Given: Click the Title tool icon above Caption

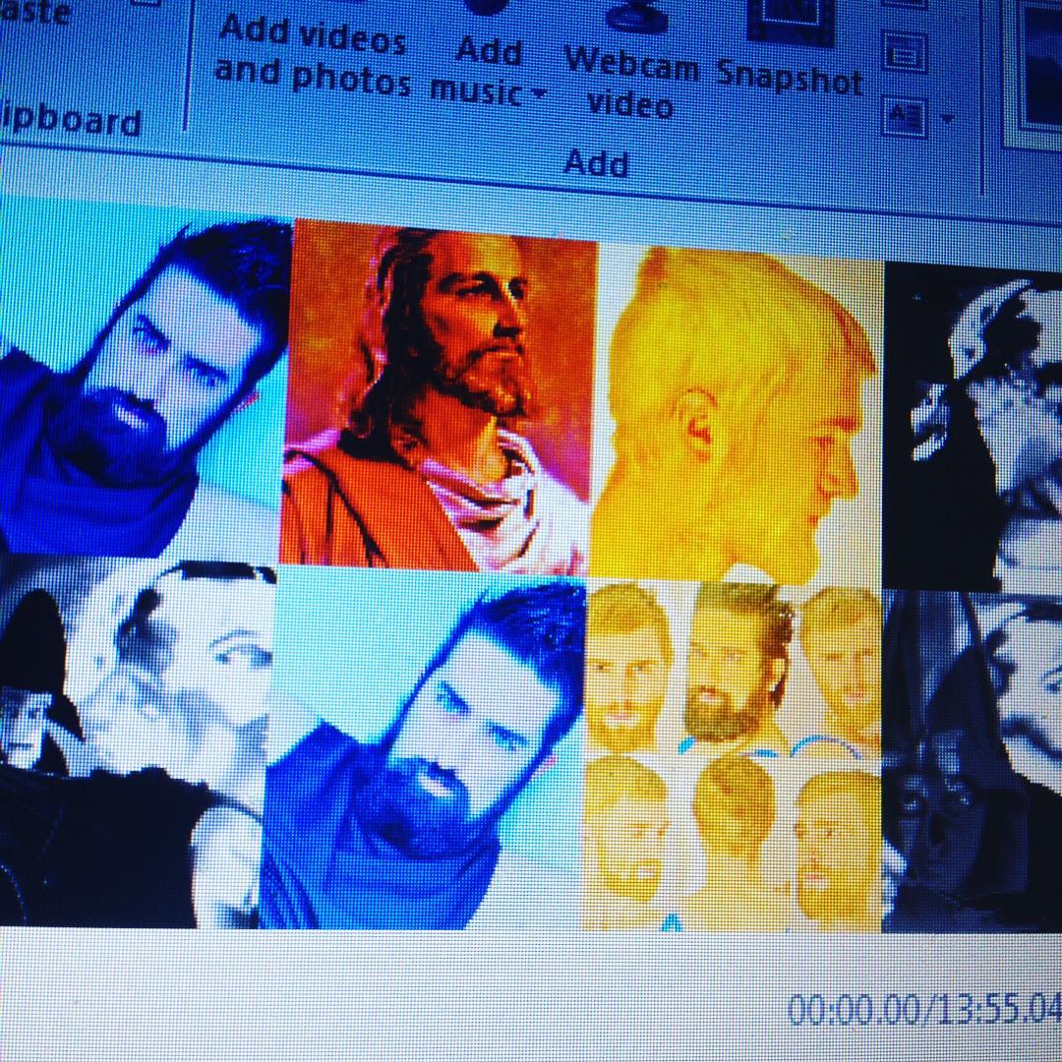Looking at the screenshot, I should point(906,52).
